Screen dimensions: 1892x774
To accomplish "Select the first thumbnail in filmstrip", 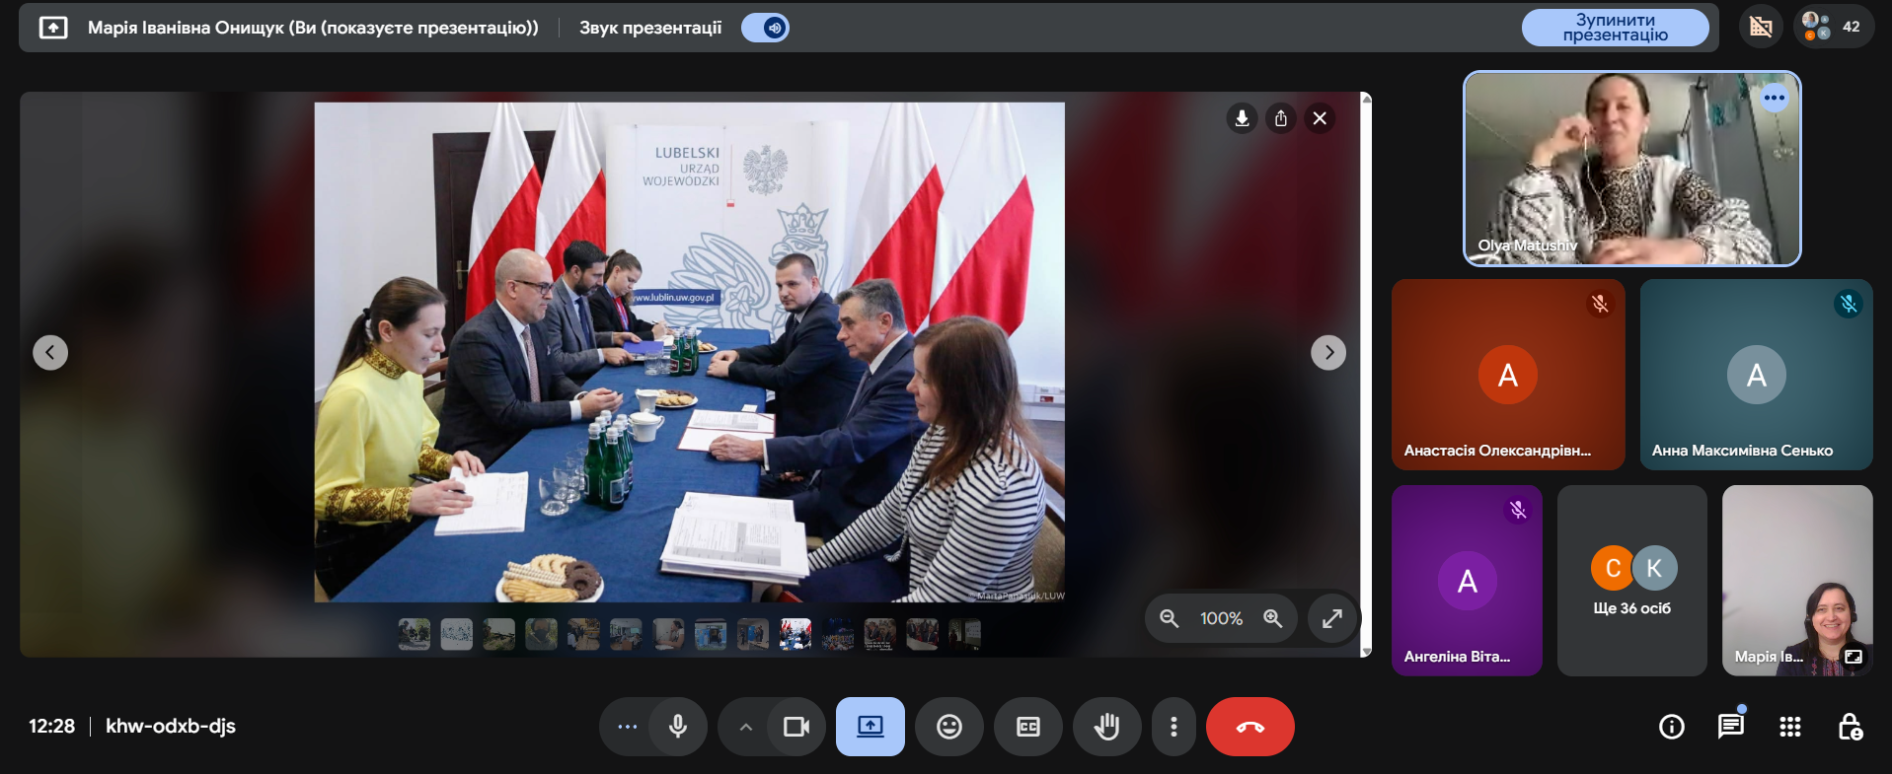I will pyautogui.click(x=414, y=634).
